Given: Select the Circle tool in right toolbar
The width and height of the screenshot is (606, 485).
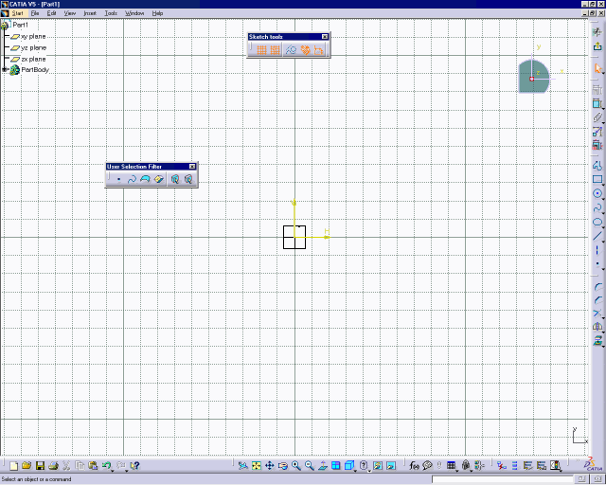Looking at the screenshot, I should [597, 192].
